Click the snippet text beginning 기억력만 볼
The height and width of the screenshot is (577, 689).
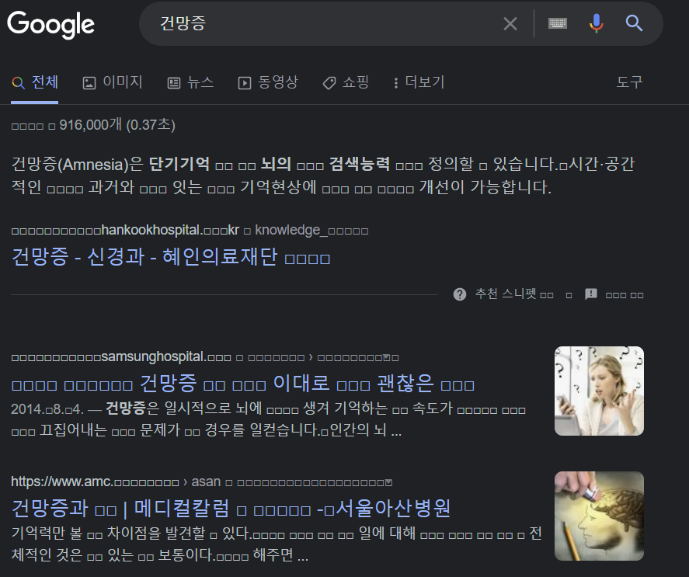(276, 544)
